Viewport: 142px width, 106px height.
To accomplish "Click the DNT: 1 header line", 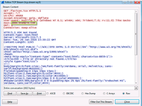I will click(x=8, y=25).
